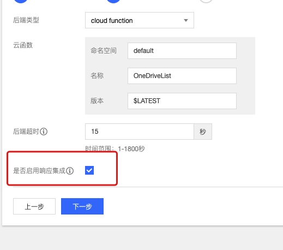Click the first blue step circle at top
Image resolution: width=283 pixels, height=250 pixels.
point(21,1)
